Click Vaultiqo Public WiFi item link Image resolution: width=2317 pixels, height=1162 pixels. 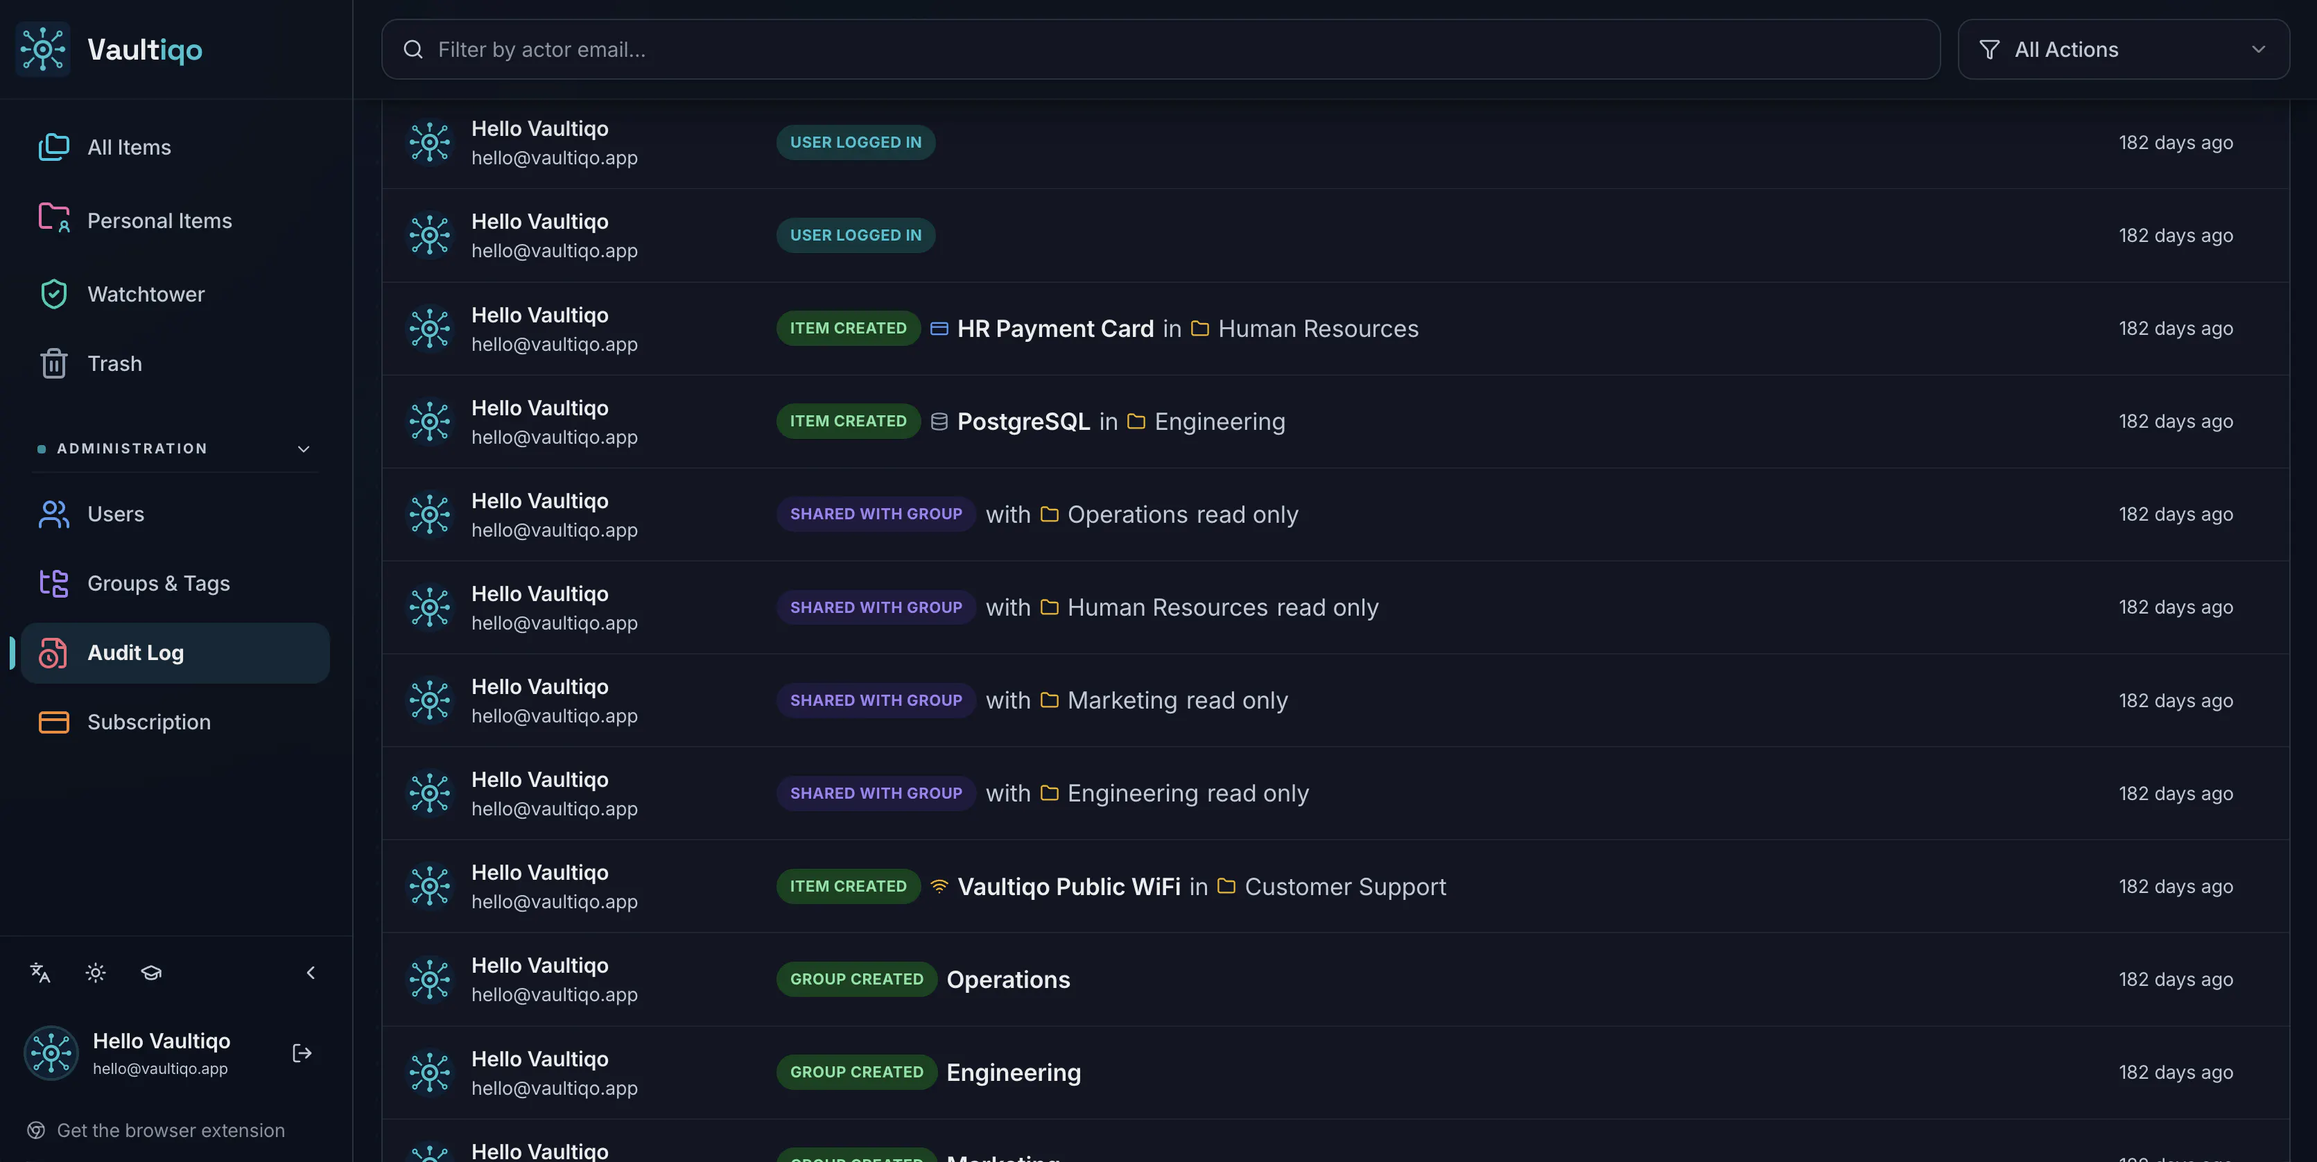[1068, 886]
